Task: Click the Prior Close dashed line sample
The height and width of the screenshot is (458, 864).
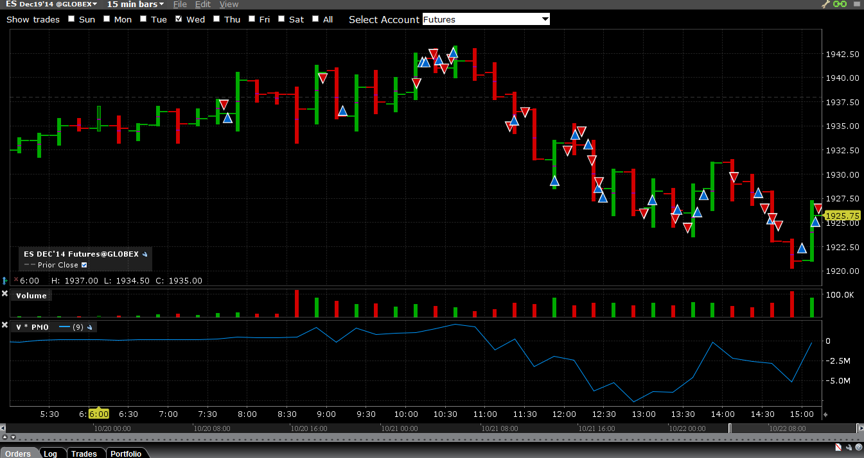Action: [x=30, y=265]
